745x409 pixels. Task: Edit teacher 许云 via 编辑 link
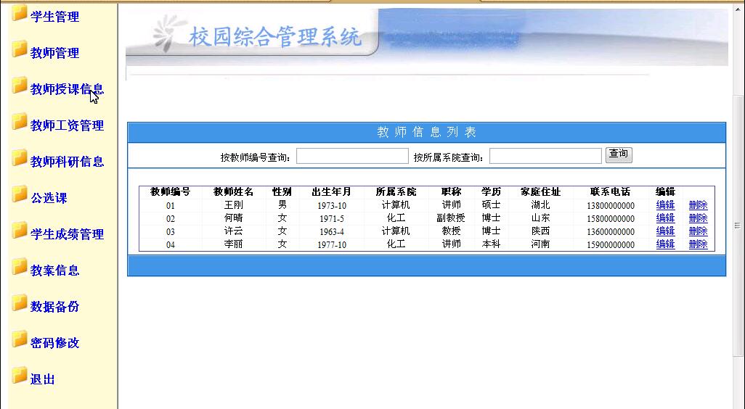tap(665, 231)
